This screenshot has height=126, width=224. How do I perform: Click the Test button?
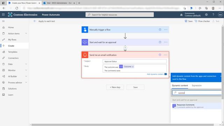click(x=216, y=21)
